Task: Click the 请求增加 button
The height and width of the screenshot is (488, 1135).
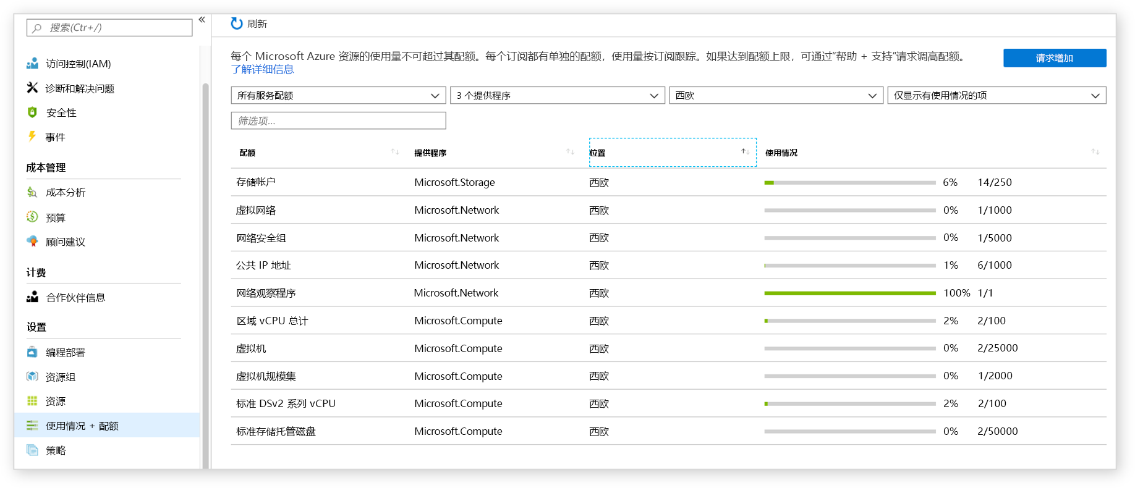Action: pos(1054,57)
